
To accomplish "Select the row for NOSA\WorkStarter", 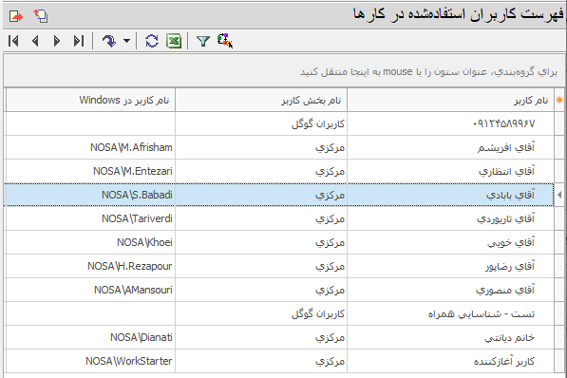I will click(279, 361).
